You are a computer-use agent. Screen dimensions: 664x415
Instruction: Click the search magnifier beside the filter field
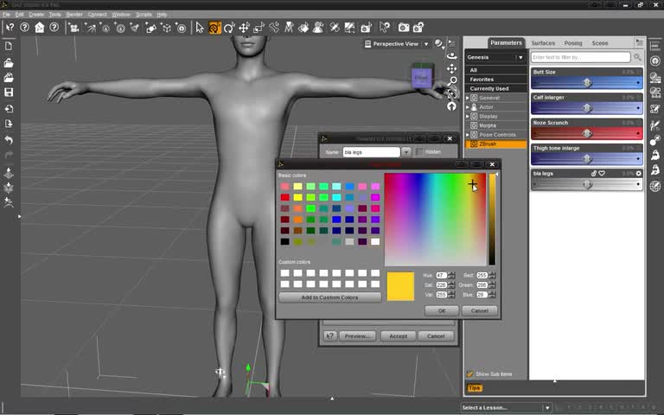point(638,58)
